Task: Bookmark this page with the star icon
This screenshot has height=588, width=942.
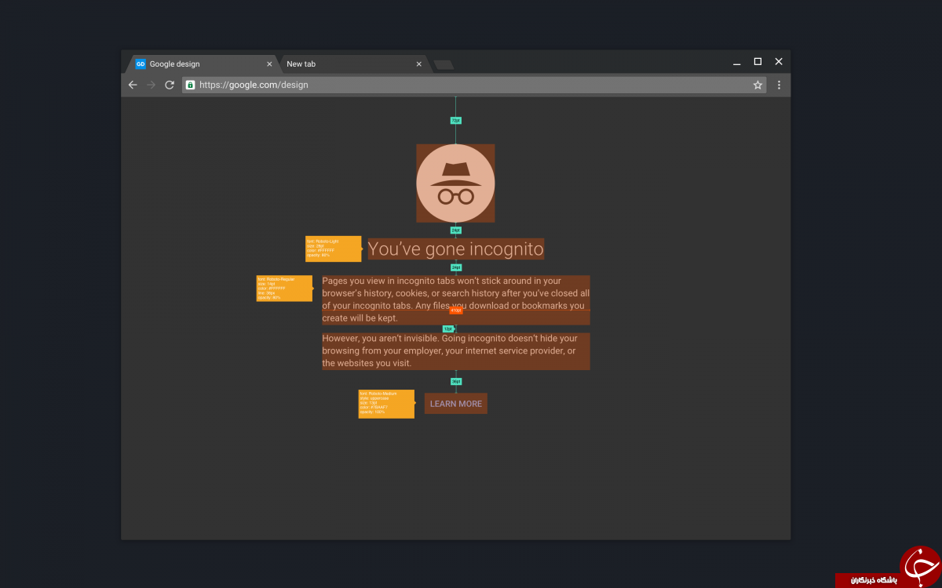Action: pyautogui.click(x=758, y=85)
